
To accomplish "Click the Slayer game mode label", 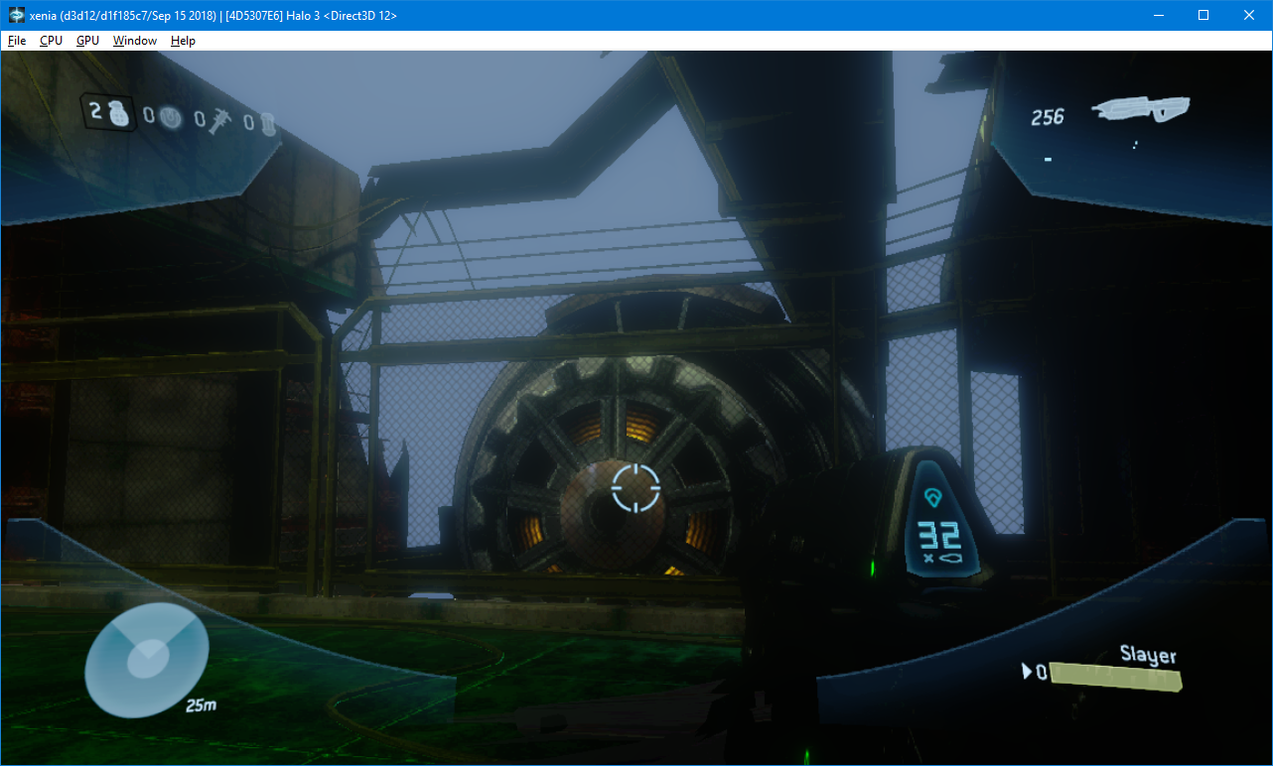I will coord(1148,655).
